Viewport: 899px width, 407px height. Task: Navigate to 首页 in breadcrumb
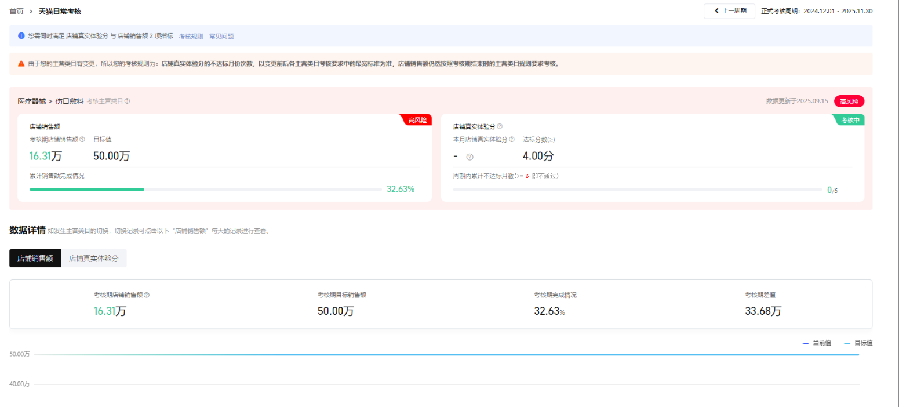[16, 11]
